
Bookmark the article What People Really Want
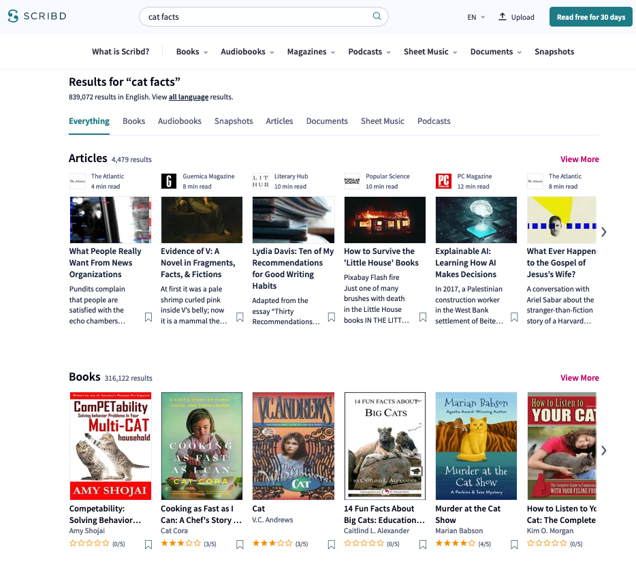[148, 317]
